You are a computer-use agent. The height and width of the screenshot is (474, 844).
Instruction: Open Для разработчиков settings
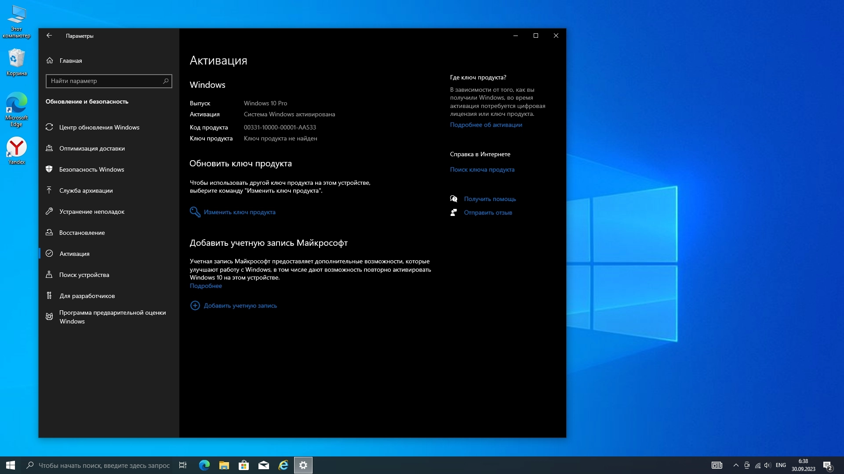87,296
